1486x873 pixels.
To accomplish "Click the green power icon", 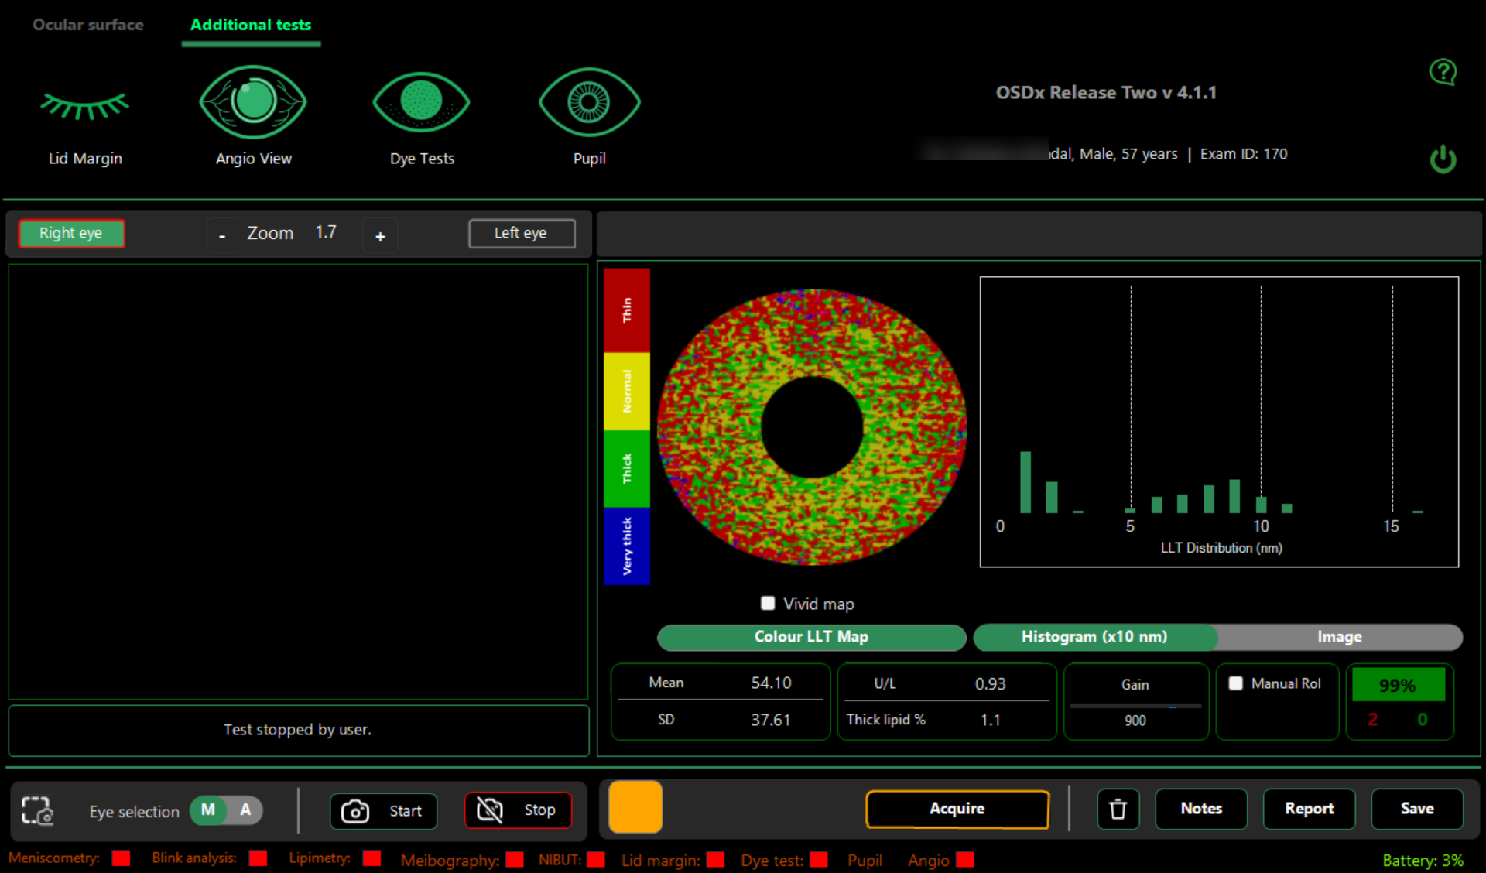I will (x=1443, y=159).
